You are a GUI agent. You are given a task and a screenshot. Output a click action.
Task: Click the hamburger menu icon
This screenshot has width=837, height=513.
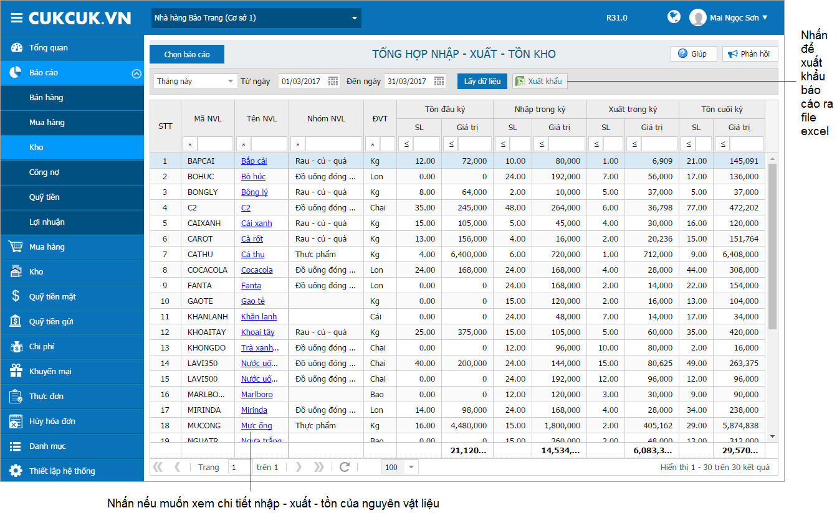(16, 18)
